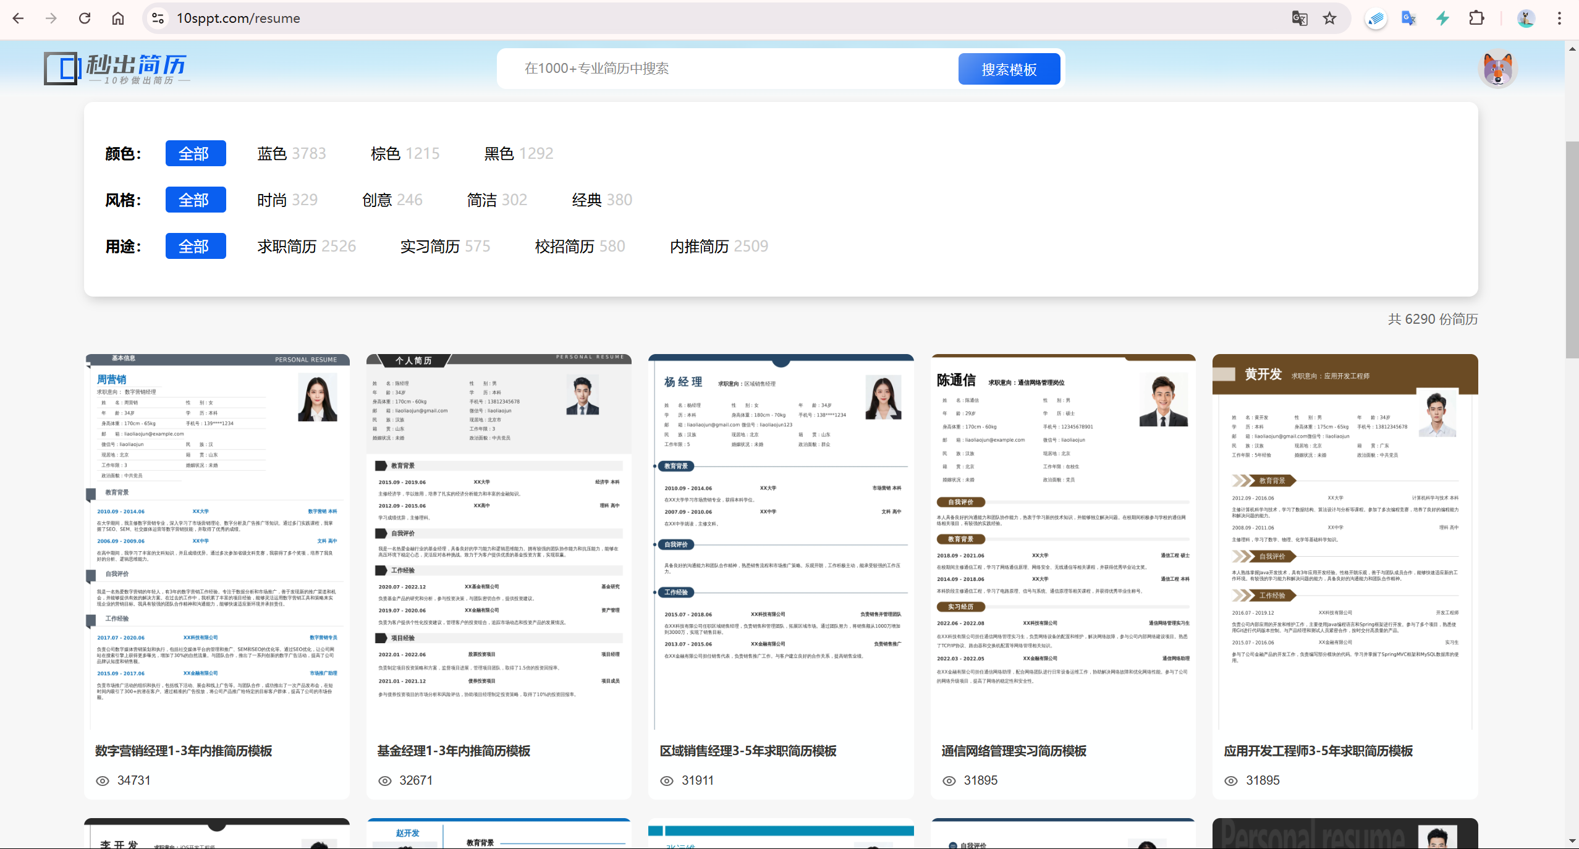Open the Extensions puzzle piece menu

click(x=1476, y=19)
